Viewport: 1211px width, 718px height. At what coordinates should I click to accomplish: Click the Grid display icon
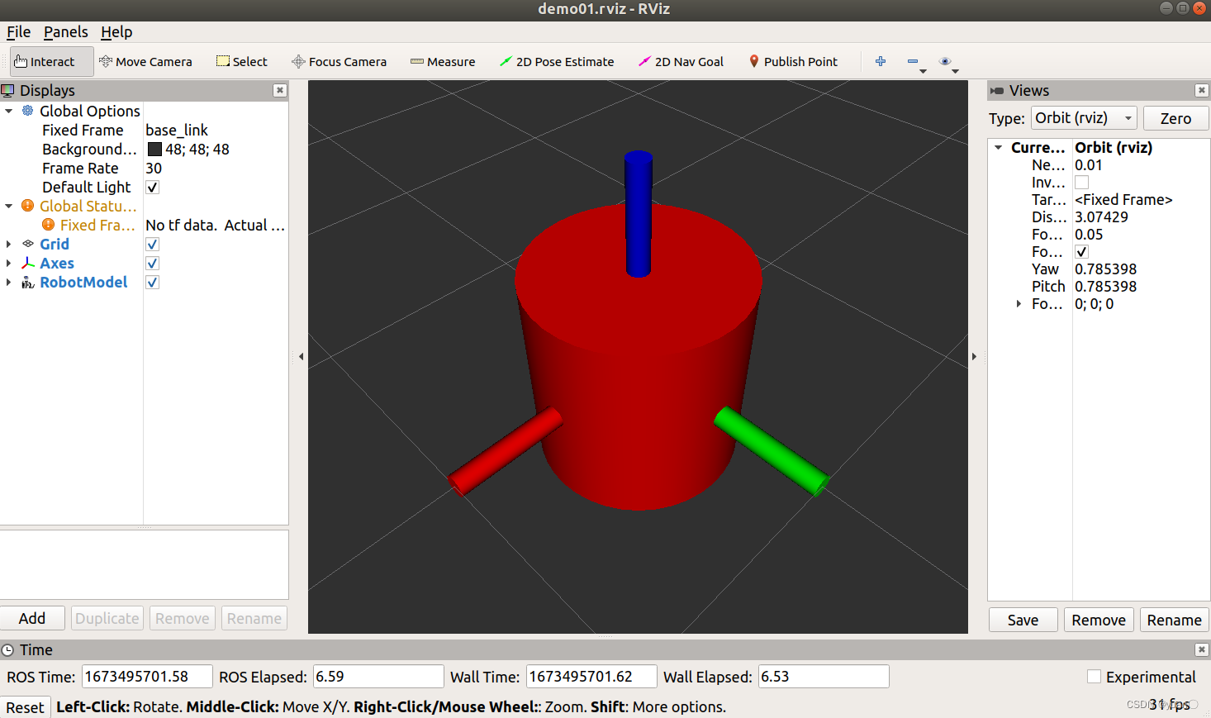tap(28, 244)
